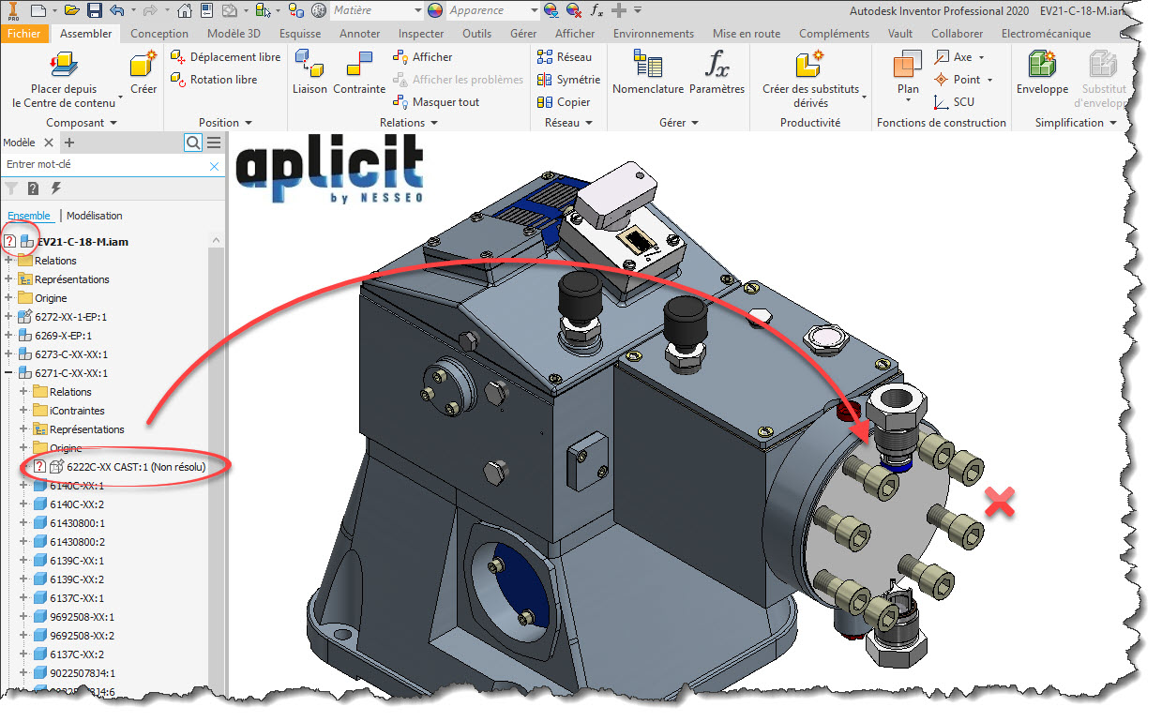Open the Paramètres fx tool
The height and width of the screenshot is (722, 1162).
[x=717, y=65]
